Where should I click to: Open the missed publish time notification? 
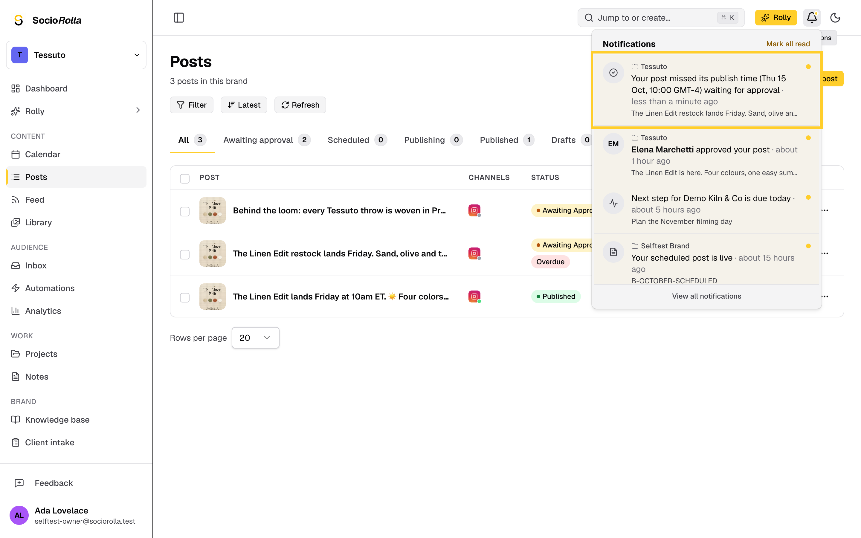[706, 90]
